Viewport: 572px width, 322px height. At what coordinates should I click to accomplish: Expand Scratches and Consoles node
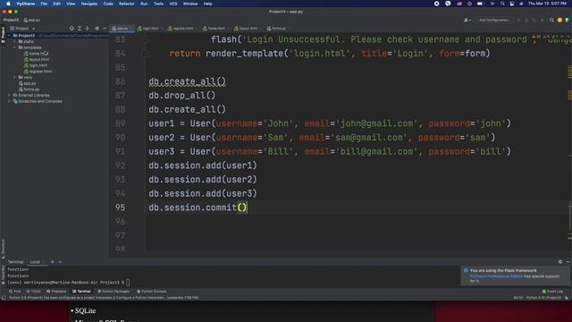[9, 101]
